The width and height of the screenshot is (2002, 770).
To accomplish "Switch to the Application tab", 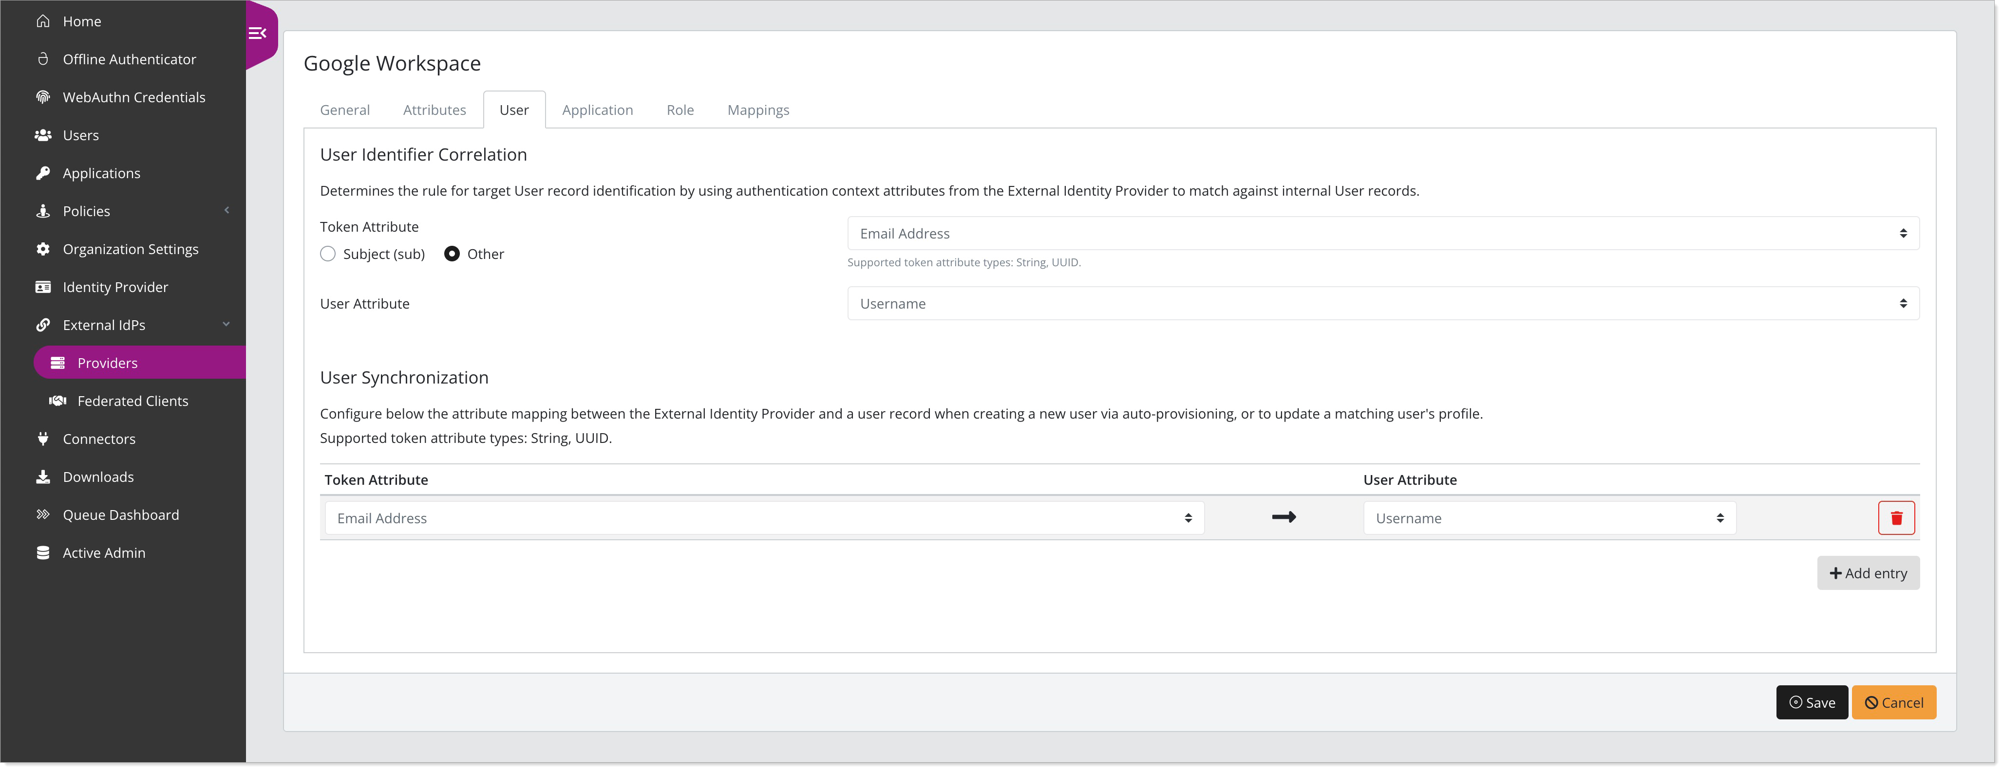I will tap(598, 110).
